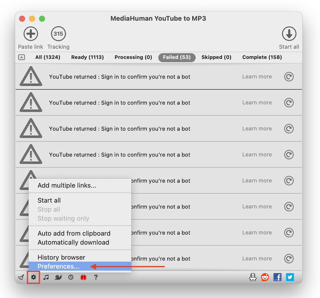Image resolution: width=320 pixels, height=298 pixels.
Task: Click the window title MediaHuman YouTube to MP3
Action: click(x=158, y=19)
